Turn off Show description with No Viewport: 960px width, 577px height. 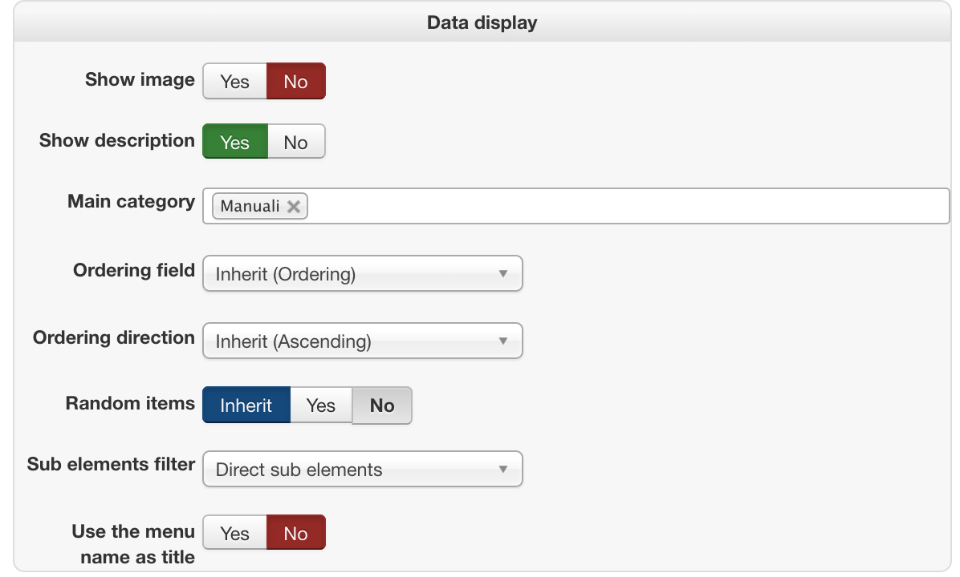point(295,142)
